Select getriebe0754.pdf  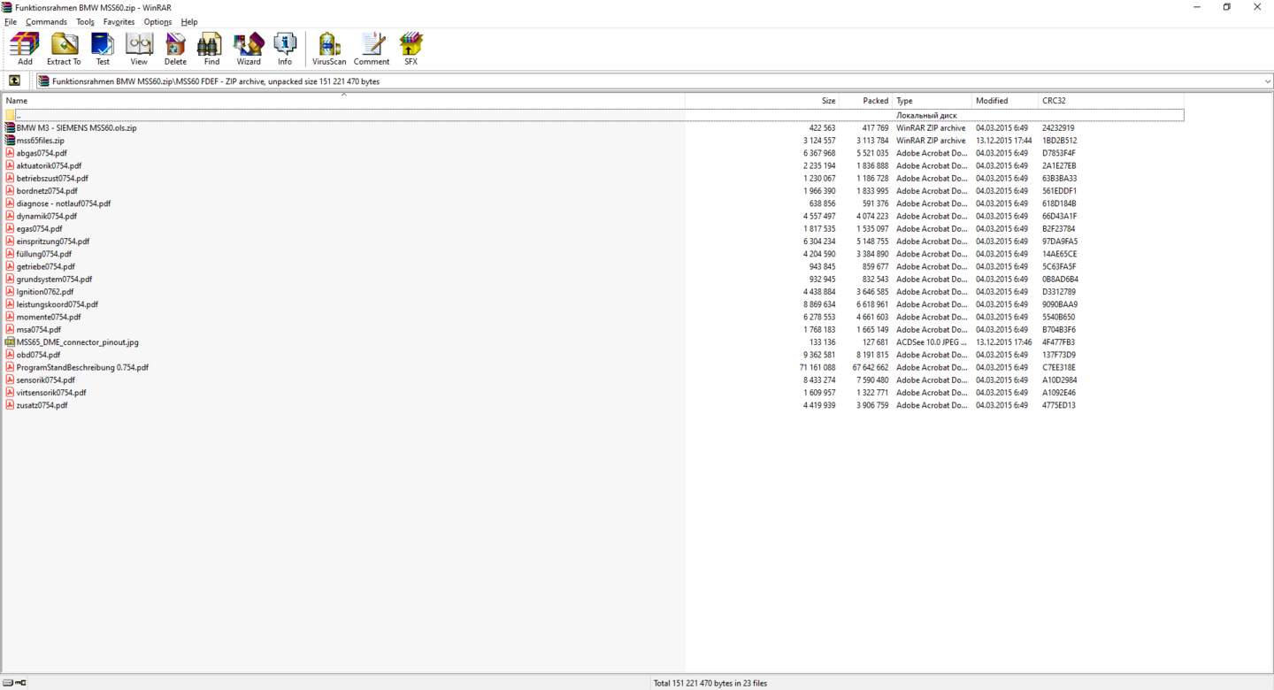[46, 266]
